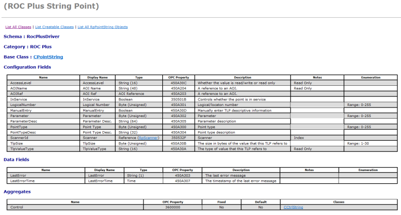Viewport: 401px width, 215px height.
Task: Click OPC property 450A301
Action: point(178,105)
